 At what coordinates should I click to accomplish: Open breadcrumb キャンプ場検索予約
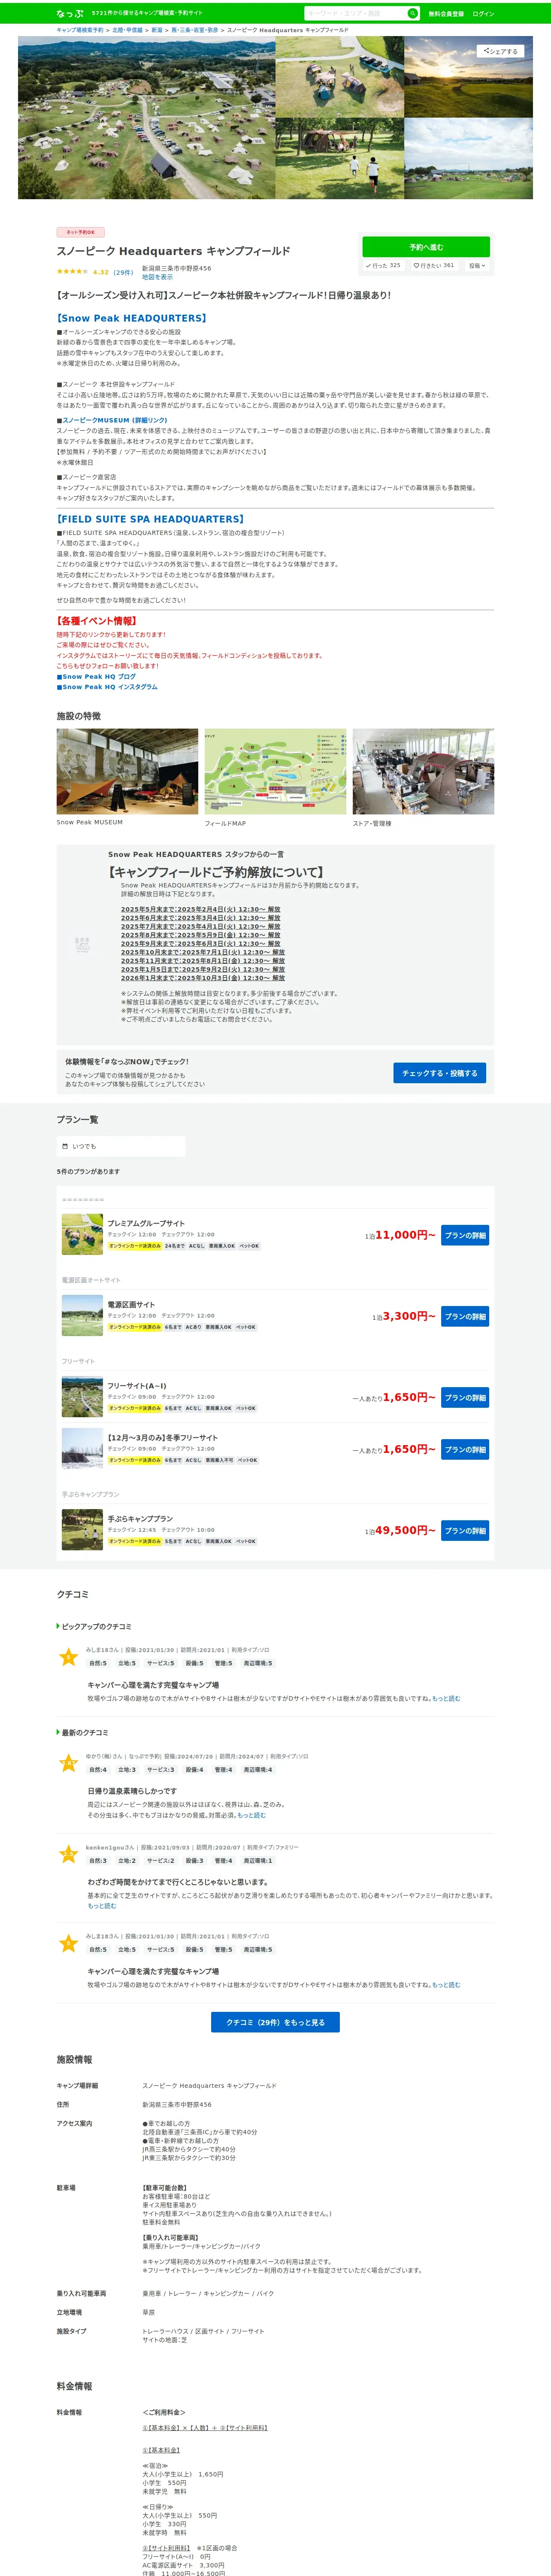[x=80, y=30]
